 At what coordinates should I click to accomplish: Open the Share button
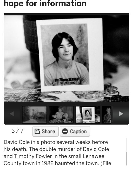coord(45,131)
